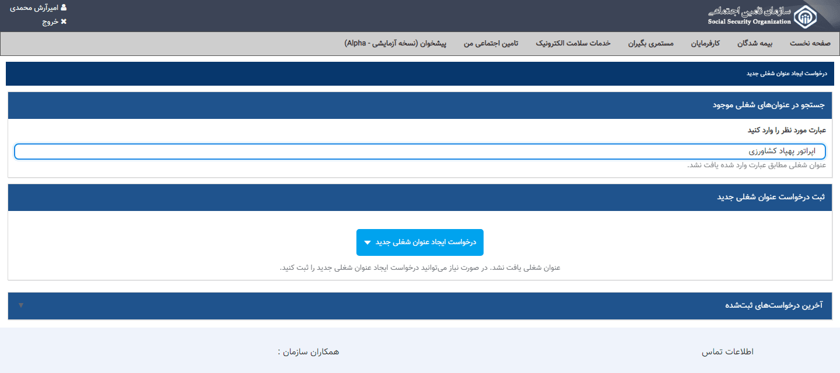Click the ثبت درخواست عنوان شغلی جدید header
This screenshot has height=373, width=840.
[771, 197]
